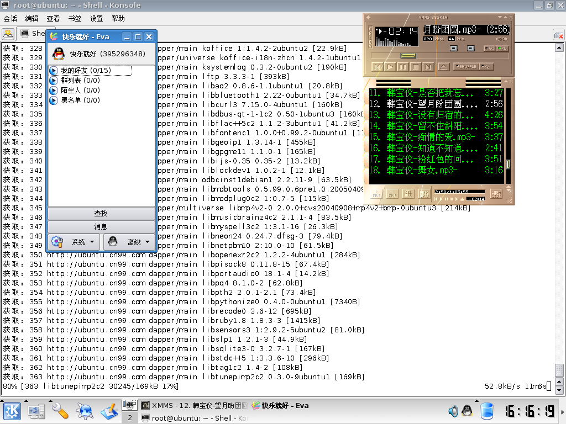Open the 帮助 menu in Konsole
The image size is (566, 424).
(x=118, y=18)
